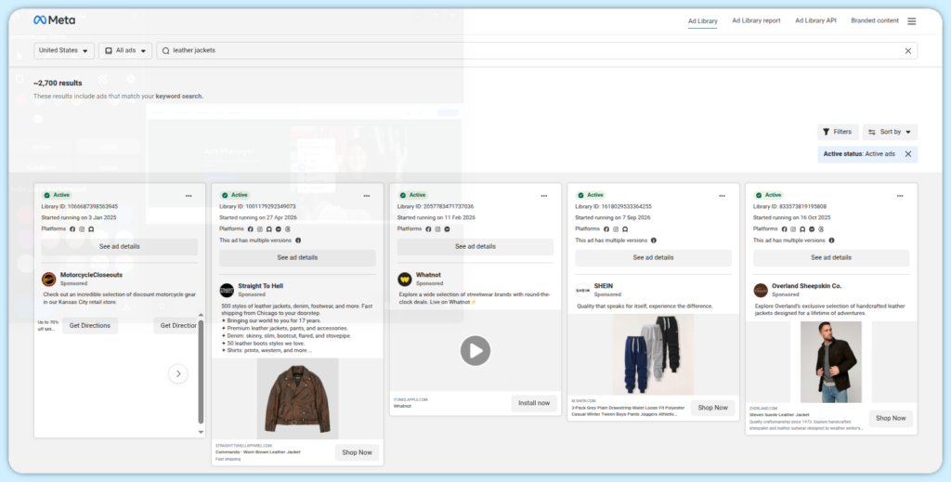Click the Instagram platform icon on Whatnot ad
The width and height of the screenshot is (951, 482).
(438, 229)
